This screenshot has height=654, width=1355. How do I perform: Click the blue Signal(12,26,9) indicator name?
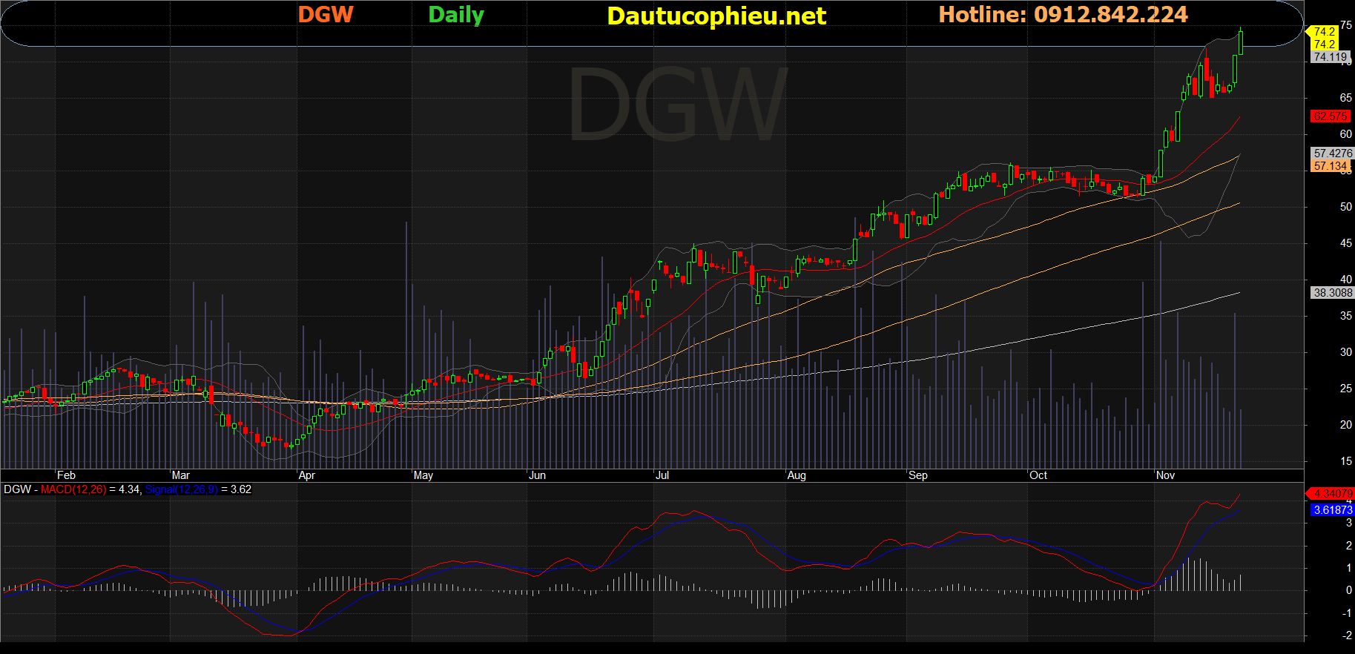pyautogui.click(x=181, y=489)
